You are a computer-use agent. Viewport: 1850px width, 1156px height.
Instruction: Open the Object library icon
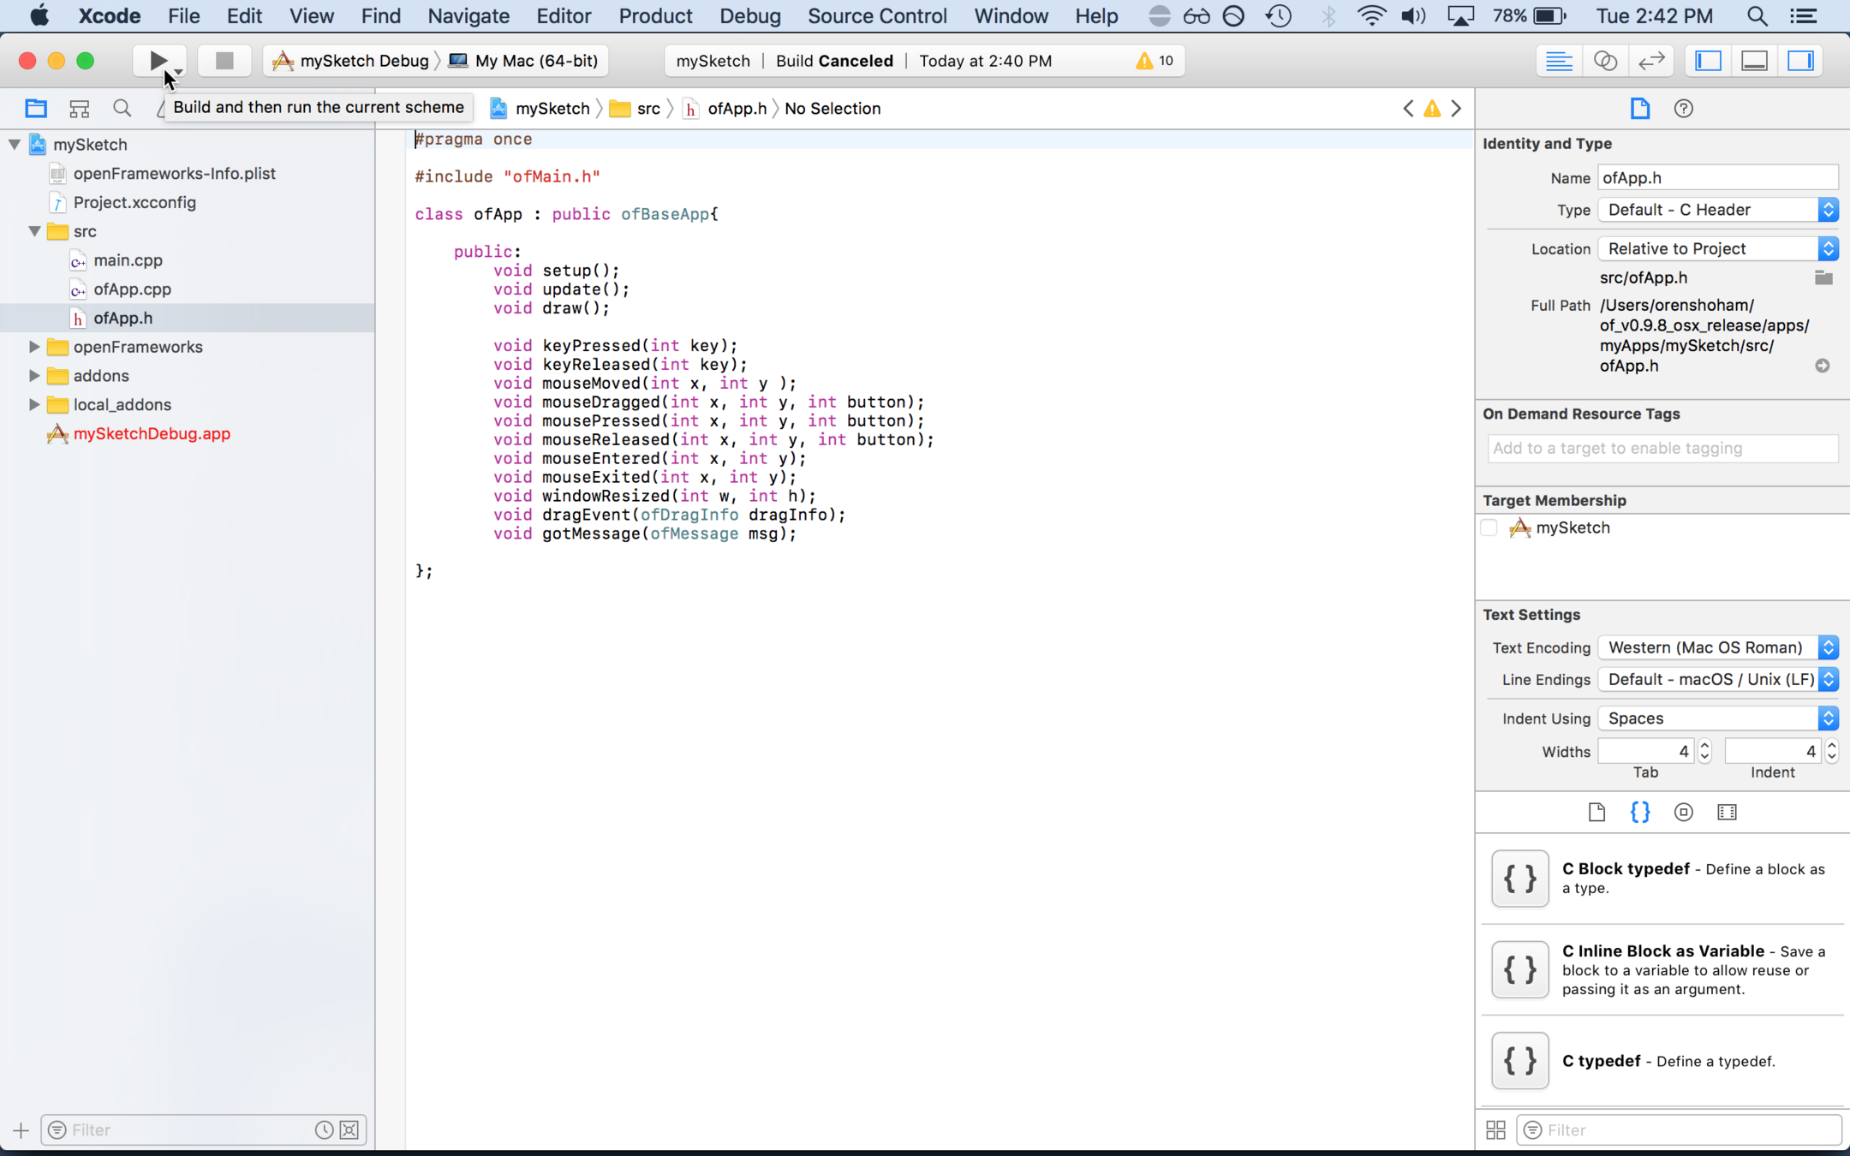click(x=1683, y=812)
